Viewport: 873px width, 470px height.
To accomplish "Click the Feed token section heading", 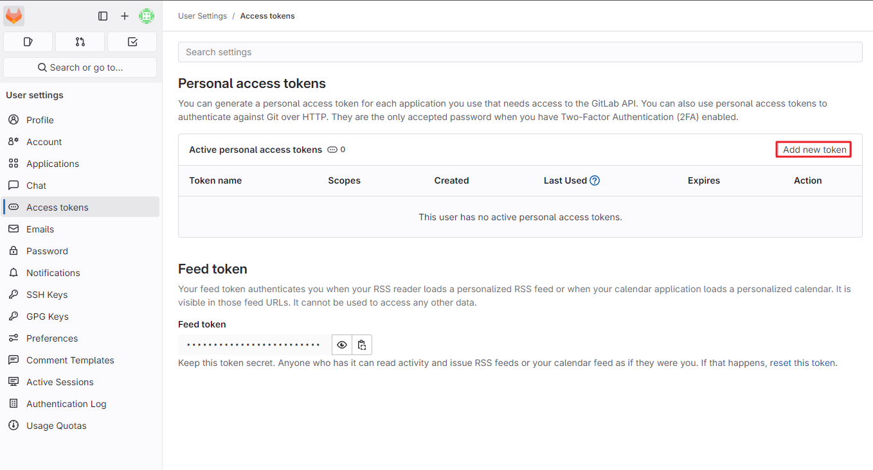I will [213, 269].
